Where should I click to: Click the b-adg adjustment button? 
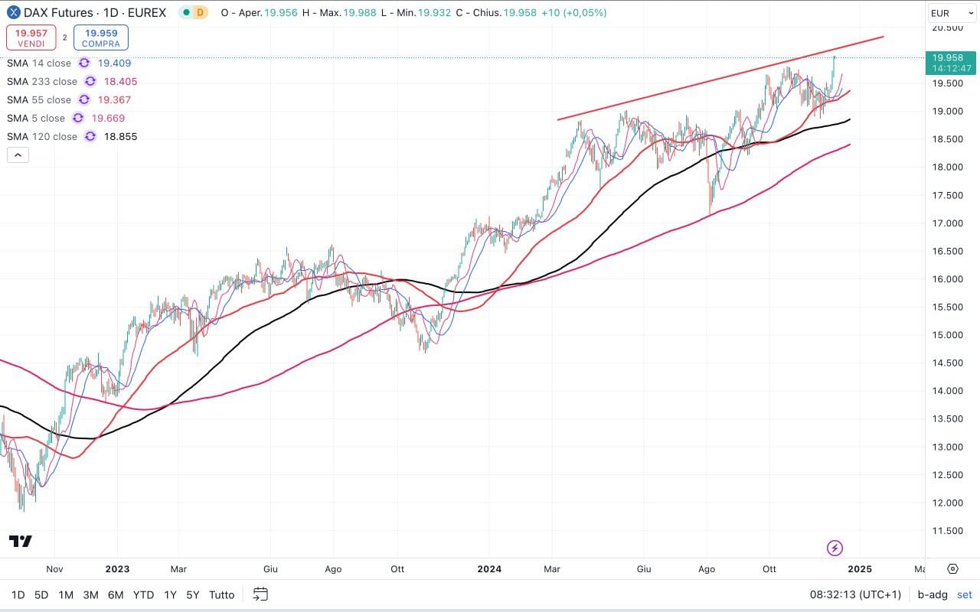click(x=933, y=594)
